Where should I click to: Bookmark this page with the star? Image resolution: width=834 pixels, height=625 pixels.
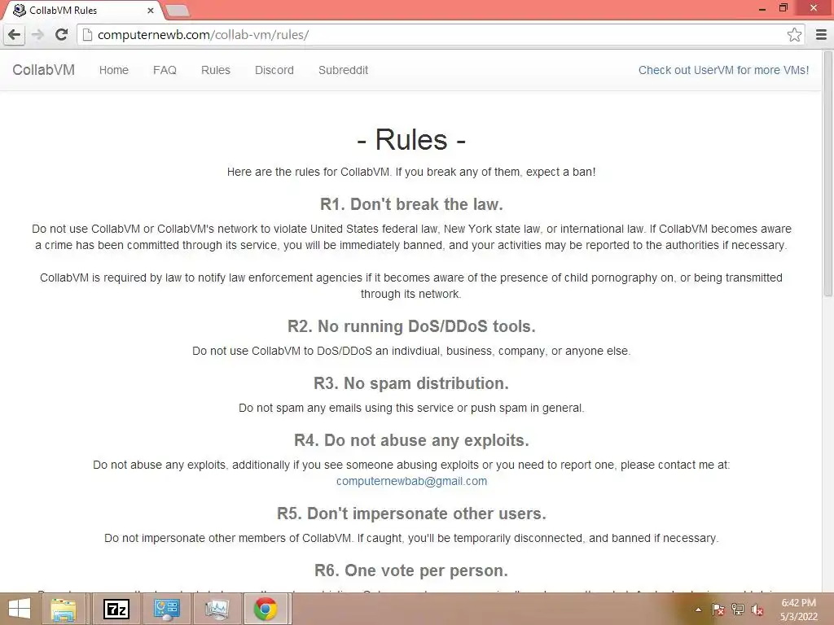coord(794,35)
